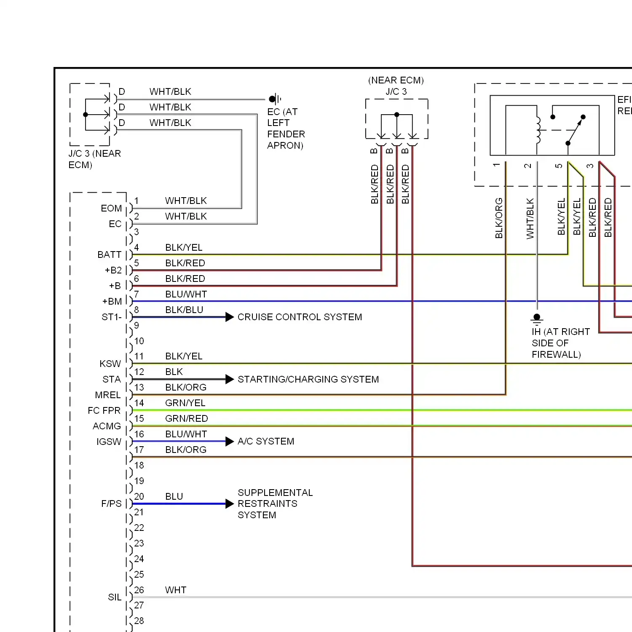The height and width of the screenshot is (632, 632).
Task: Click the relay coil symbol inside the EFI relay
Action: [538, 130]
